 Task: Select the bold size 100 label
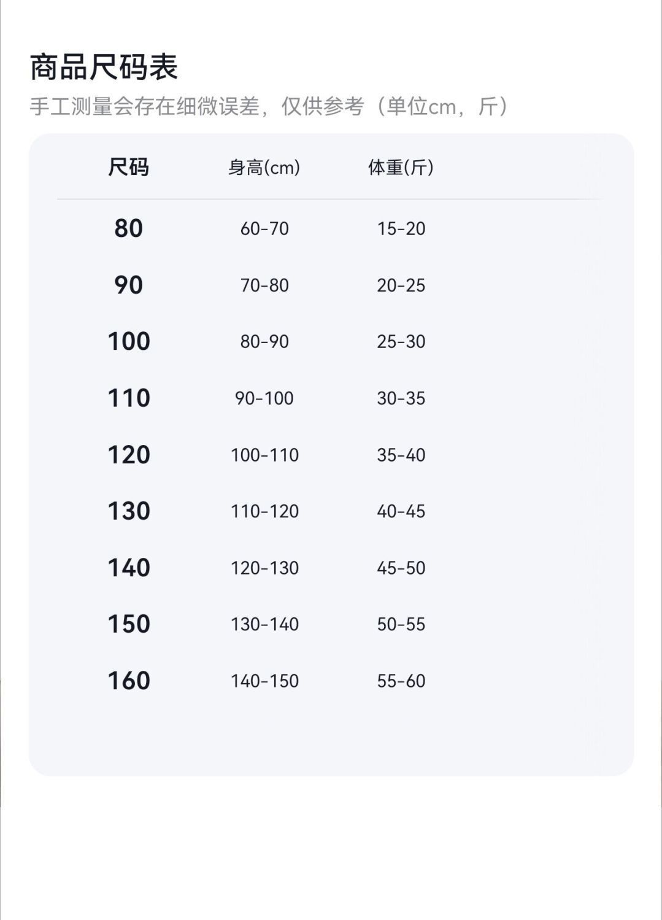tap(129, 341)
